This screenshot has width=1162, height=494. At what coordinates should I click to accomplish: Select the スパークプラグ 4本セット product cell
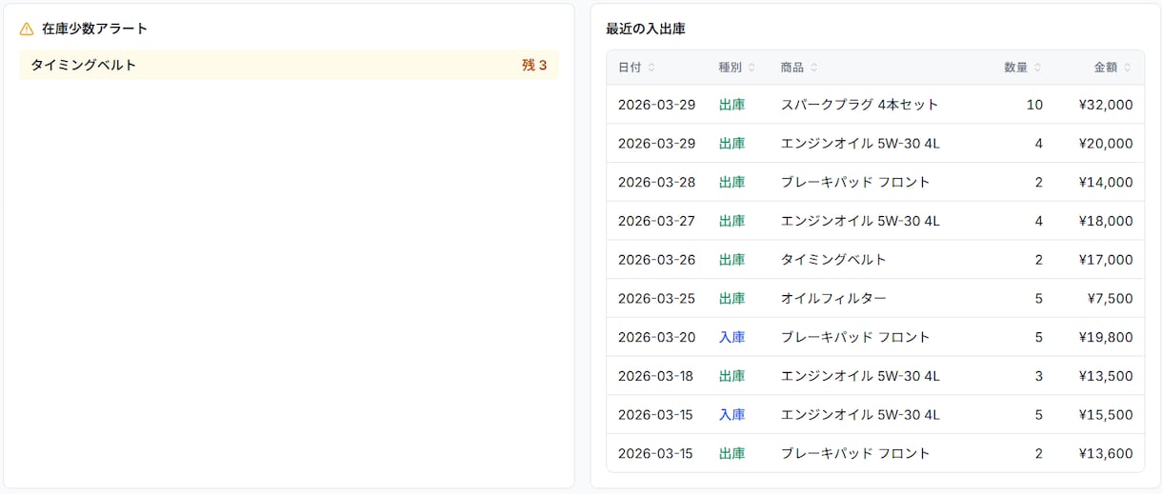[x=859, y=105]
